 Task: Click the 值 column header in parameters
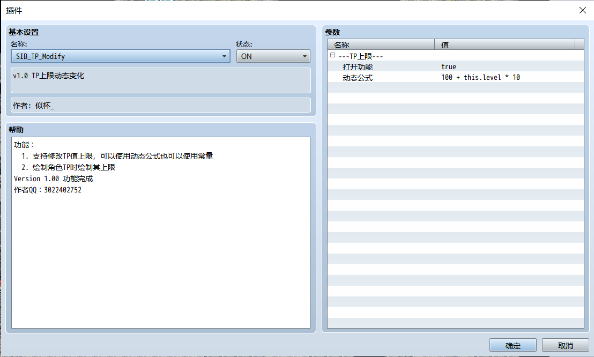click(x=504, y=44)
